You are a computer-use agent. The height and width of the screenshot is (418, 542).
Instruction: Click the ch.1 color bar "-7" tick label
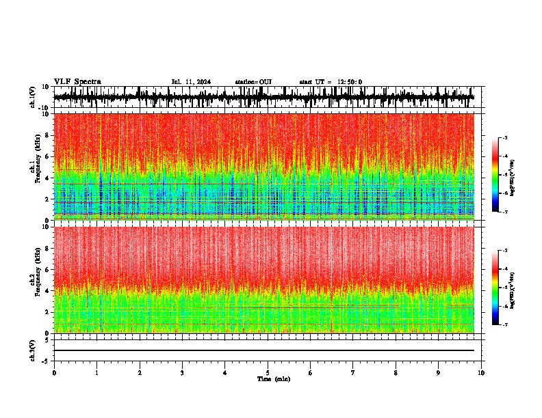click(504, 212)
